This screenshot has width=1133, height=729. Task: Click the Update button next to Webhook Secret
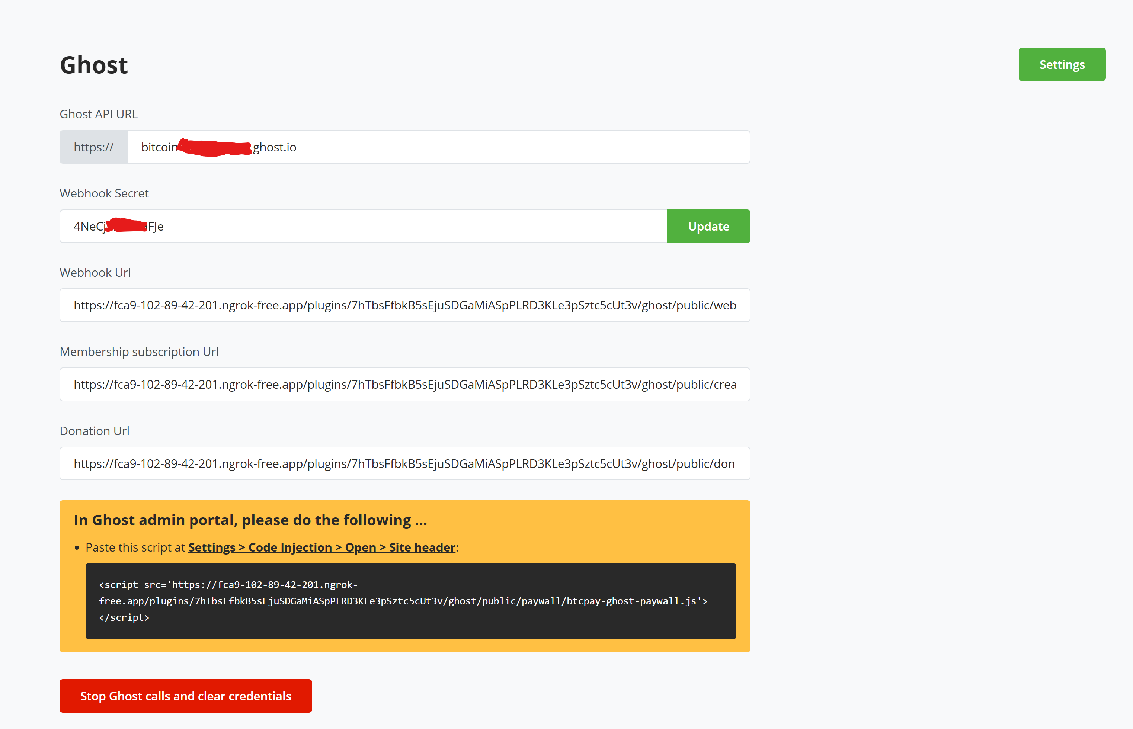pos(708,226)
